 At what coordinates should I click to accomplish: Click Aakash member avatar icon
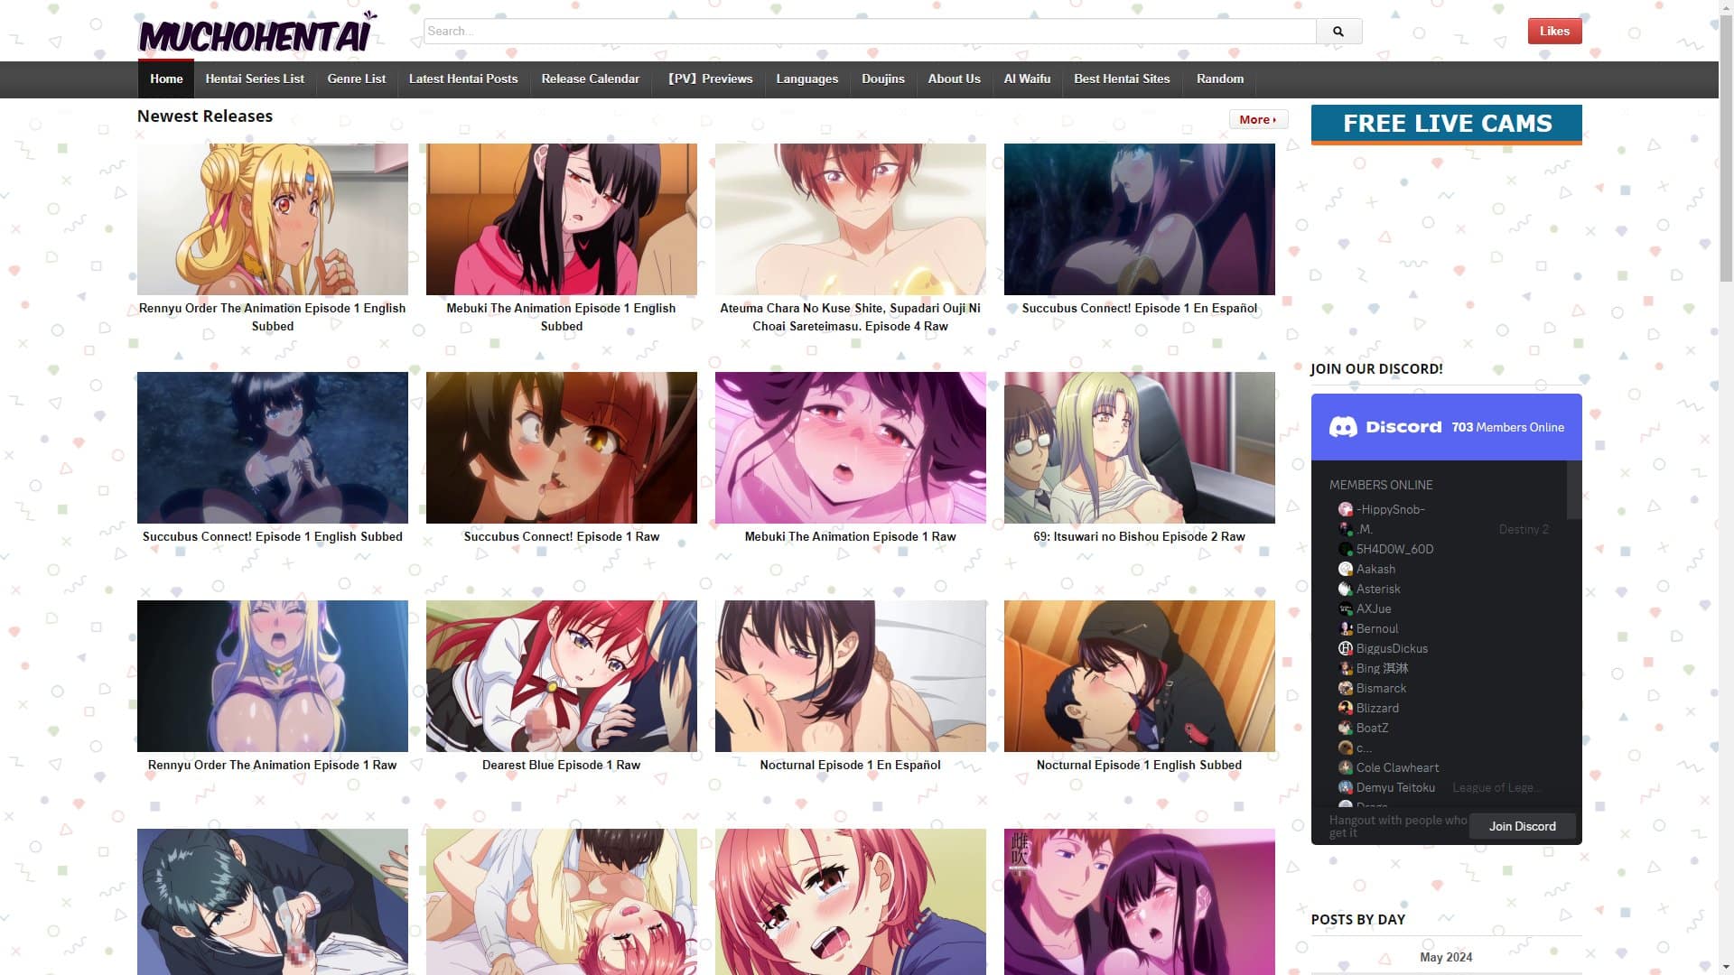click(x=1346, y=569)
